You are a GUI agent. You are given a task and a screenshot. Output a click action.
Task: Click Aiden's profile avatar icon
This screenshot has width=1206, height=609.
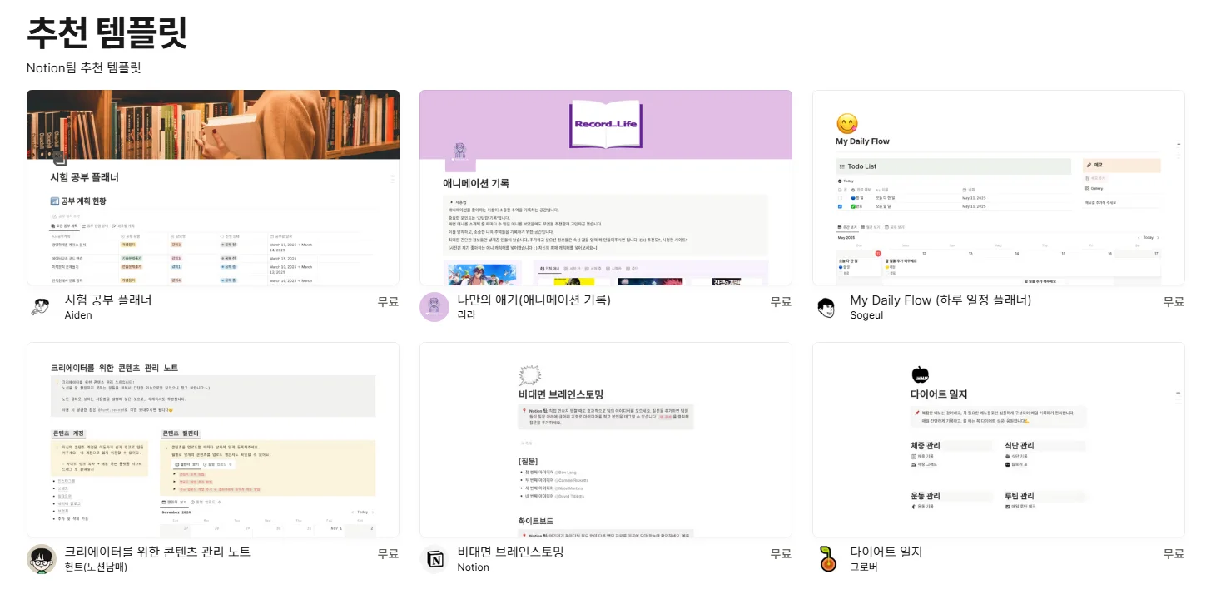42,307
